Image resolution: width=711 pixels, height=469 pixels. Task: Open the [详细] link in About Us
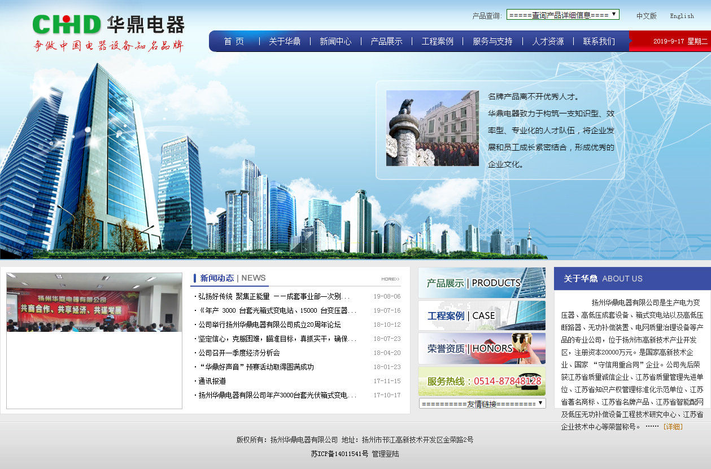[x=673, y=427]
